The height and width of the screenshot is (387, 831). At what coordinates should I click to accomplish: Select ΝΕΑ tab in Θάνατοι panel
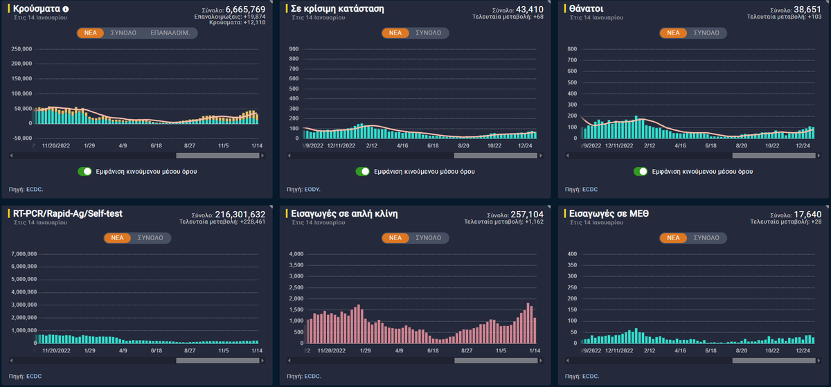(673, 33)
